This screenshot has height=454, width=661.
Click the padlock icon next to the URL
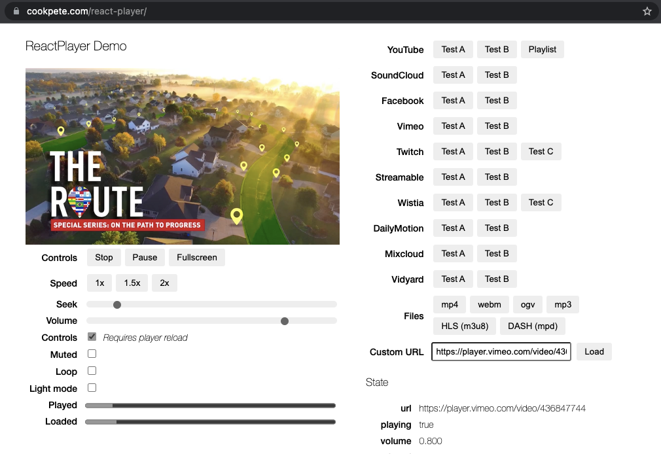coord(17,11)
